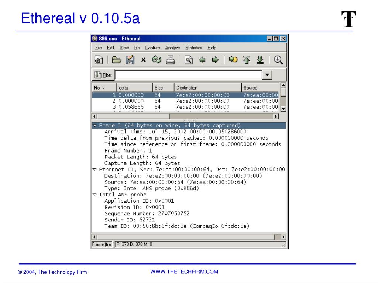Select the Frame Number: 1 line
Screen dimensions: 378x283
pos(128,151)
